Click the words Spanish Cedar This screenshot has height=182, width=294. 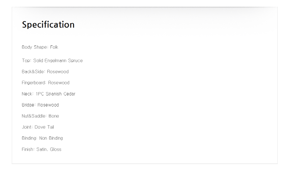pos(60,94)
